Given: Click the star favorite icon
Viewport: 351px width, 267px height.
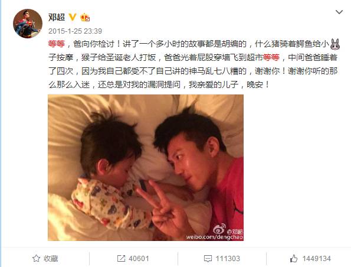Looking at the screenshot, I should (x=36, y=259).
